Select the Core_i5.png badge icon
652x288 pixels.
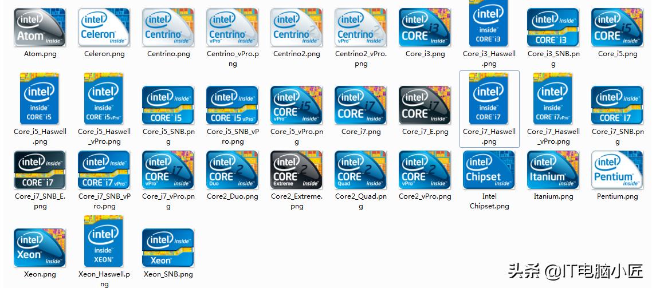coord(617,27)
